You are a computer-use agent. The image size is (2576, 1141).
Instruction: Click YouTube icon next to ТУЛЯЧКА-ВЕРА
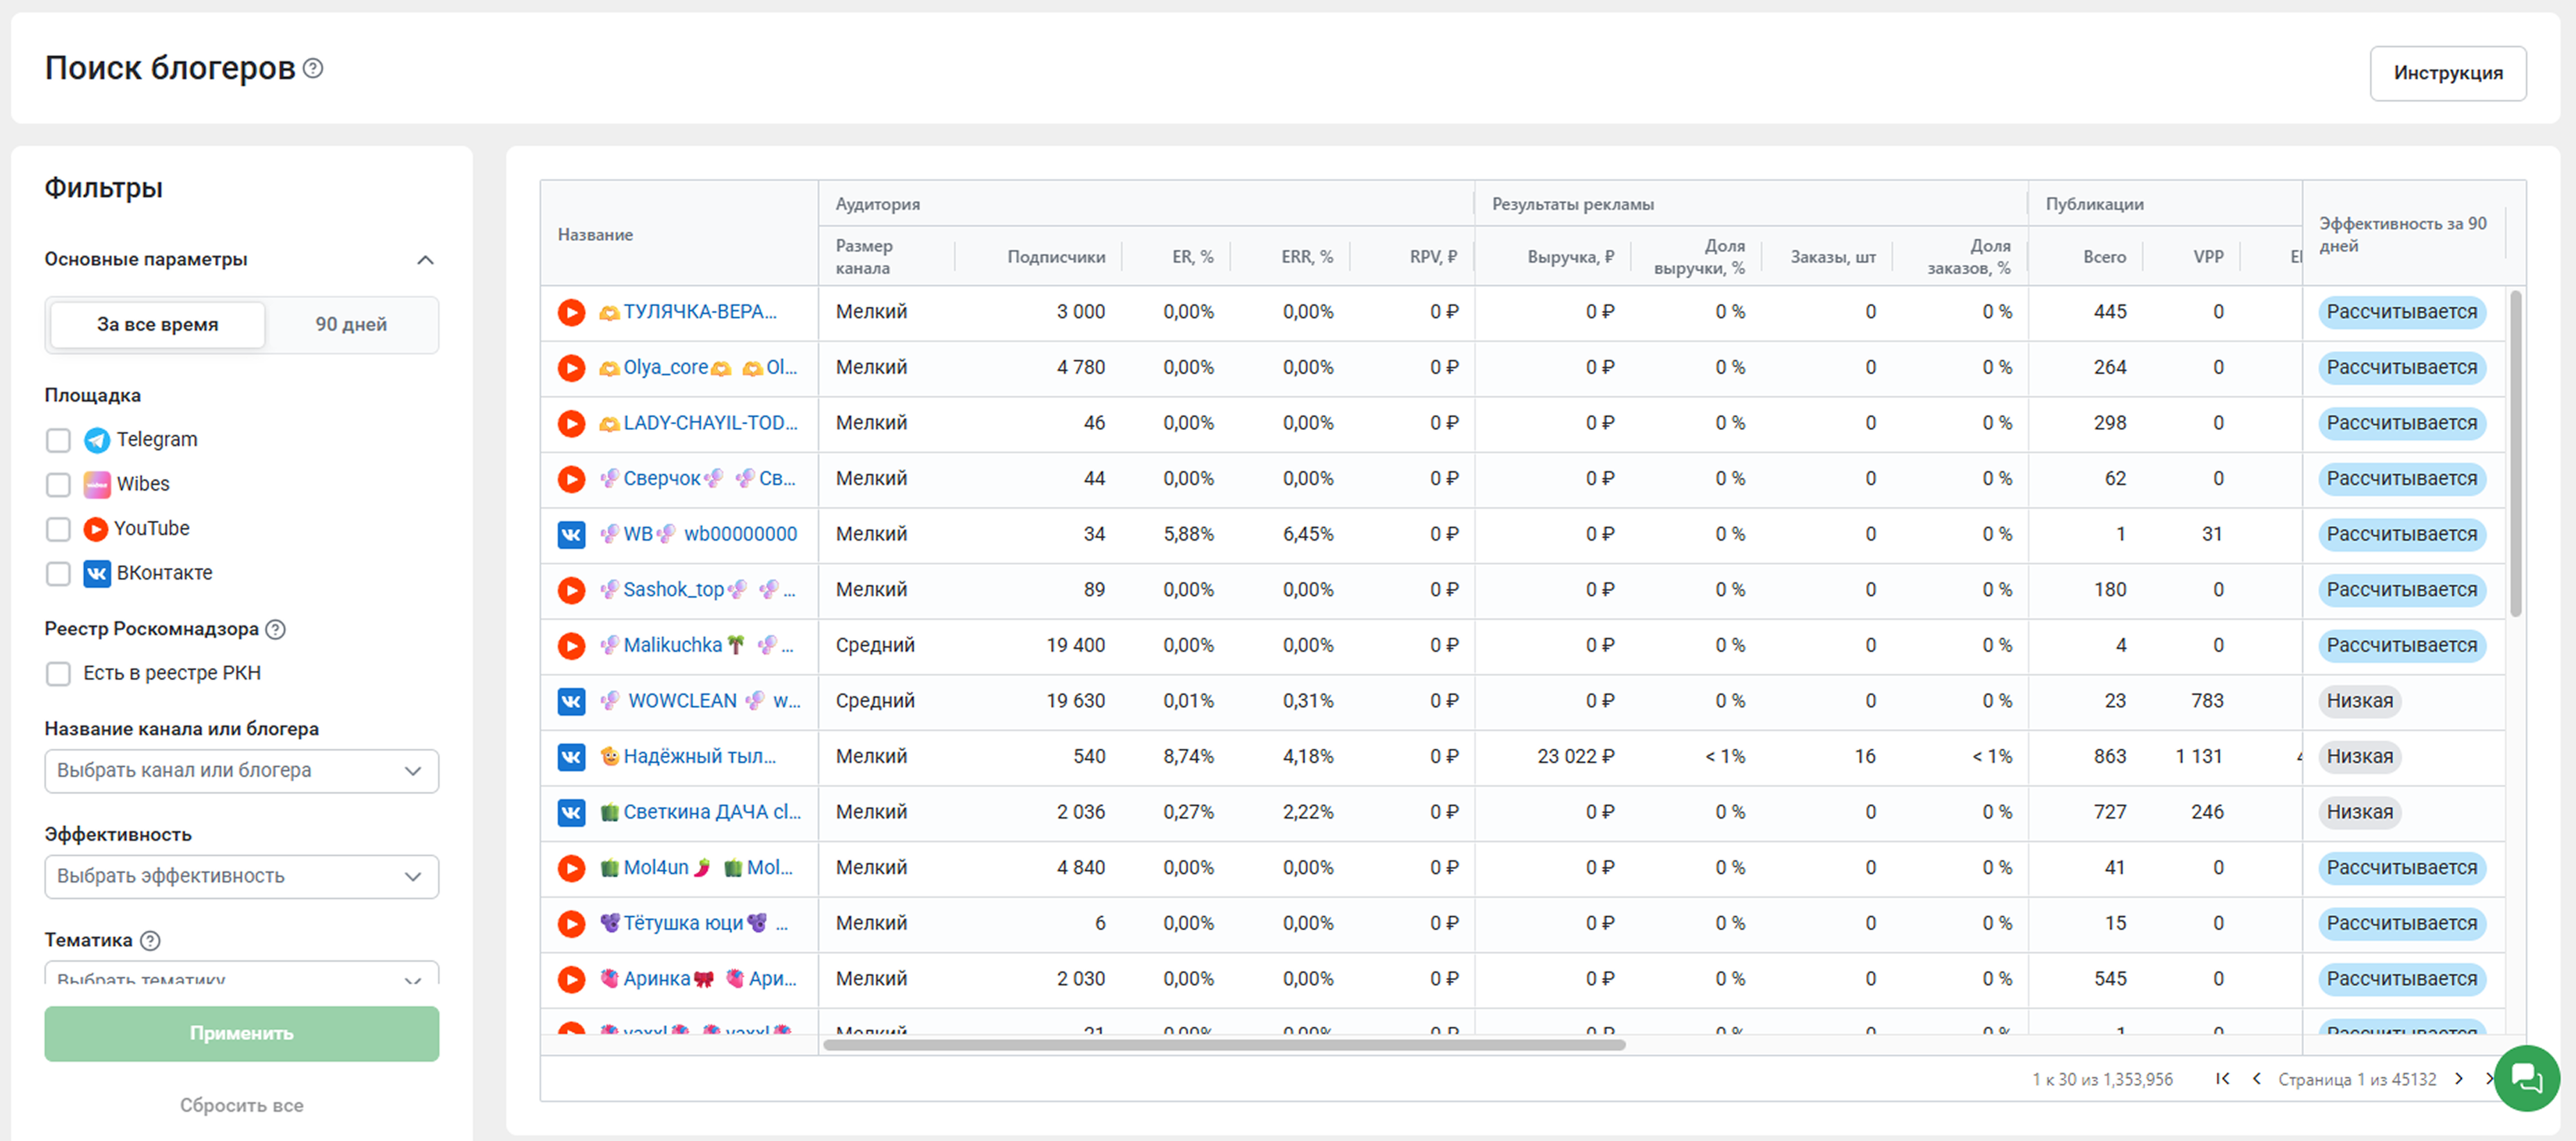click(571, 313)
